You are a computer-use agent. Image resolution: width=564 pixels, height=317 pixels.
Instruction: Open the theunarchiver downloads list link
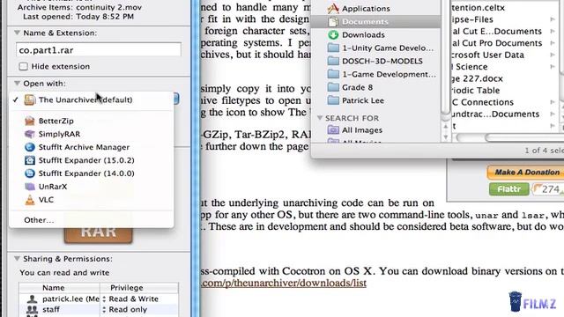click(x=284, y=283)
